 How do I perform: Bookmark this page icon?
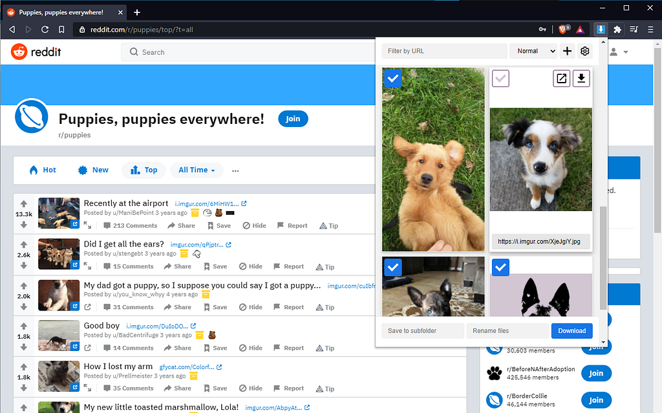click(61, 30)
